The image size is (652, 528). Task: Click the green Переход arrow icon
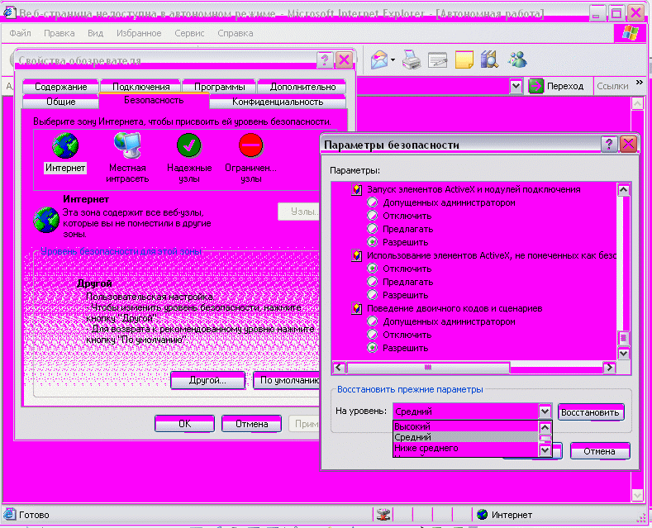pyautogui.click(x=535, y=86)
